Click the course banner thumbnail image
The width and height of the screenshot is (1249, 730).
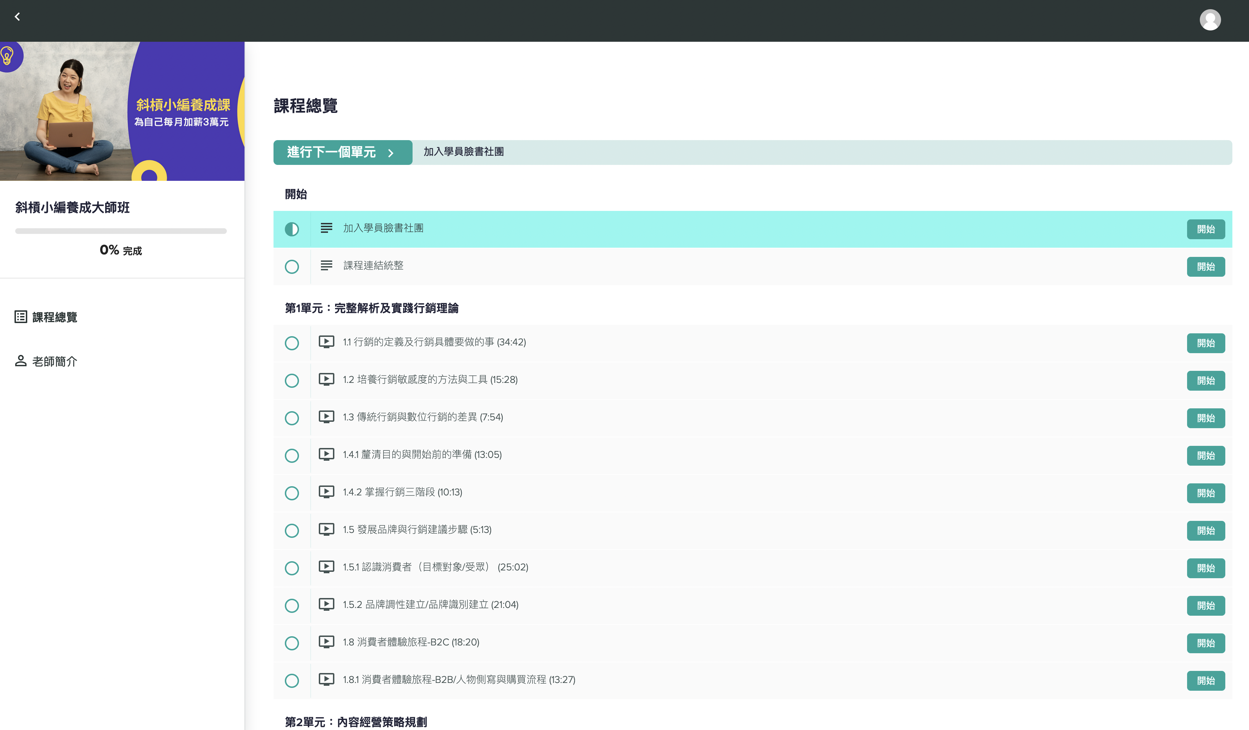[x=122, y=111]
